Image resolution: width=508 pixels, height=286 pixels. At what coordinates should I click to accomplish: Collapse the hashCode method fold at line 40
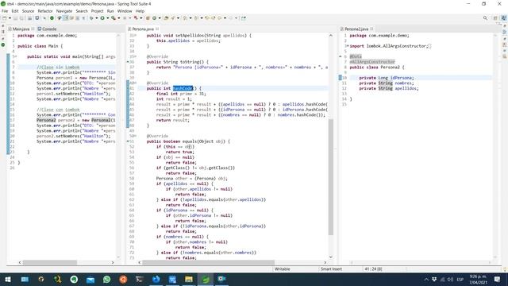135,83
